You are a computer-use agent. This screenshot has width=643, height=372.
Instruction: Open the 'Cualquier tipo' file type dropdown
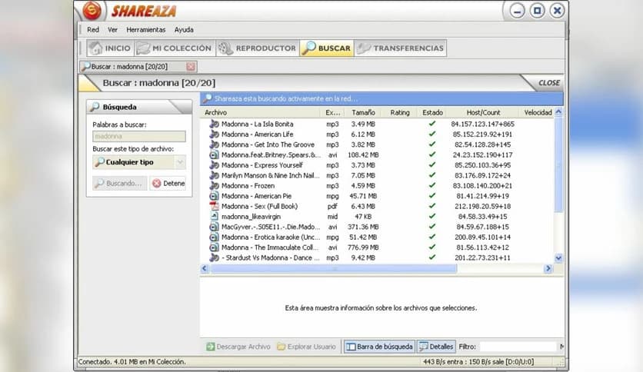pos(139,162)
